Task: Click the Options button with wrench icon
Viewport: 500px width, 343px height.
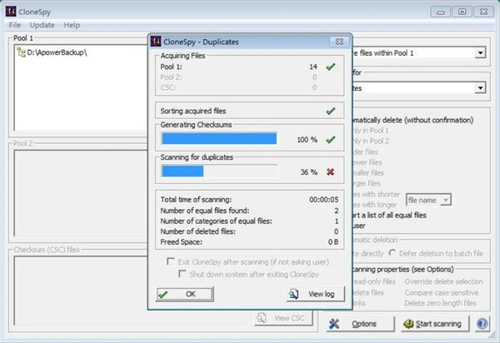Action: (x=355, y=323)
